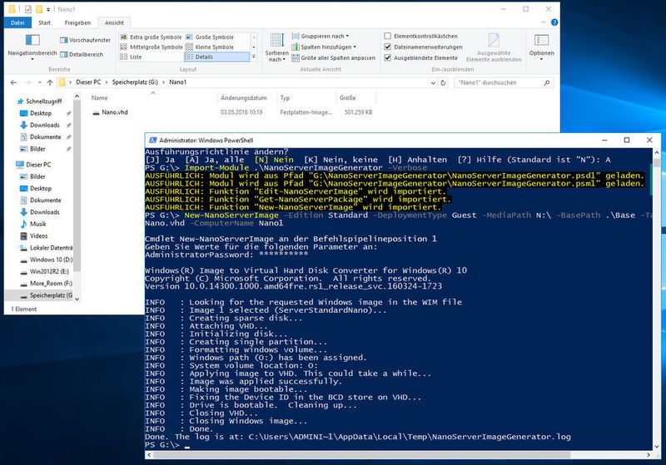This screenshot has height=465, width=666.
Task: Open Lokaler Datenträger in tree
Action: click(47, 248)
